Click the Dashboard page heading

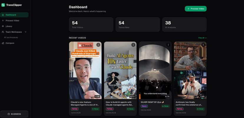point(78,7)
